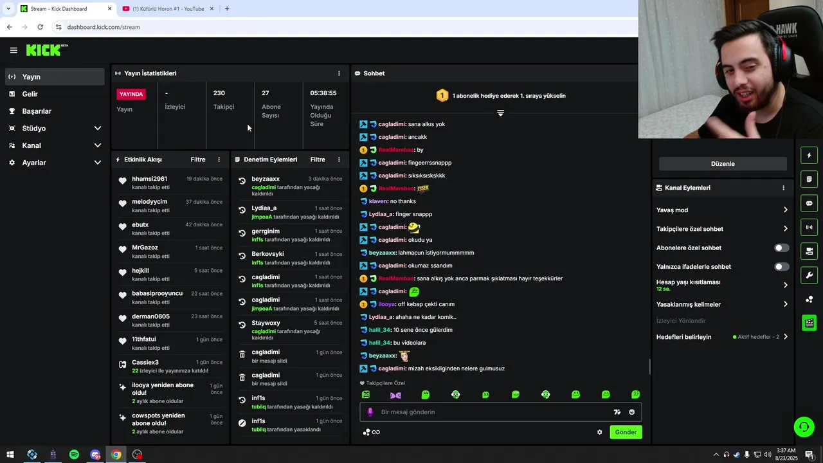Image resolution: width=823 pixels, height=463 pixels.
Task: Open Spotify from the taskbar
Action: (74, 455)
